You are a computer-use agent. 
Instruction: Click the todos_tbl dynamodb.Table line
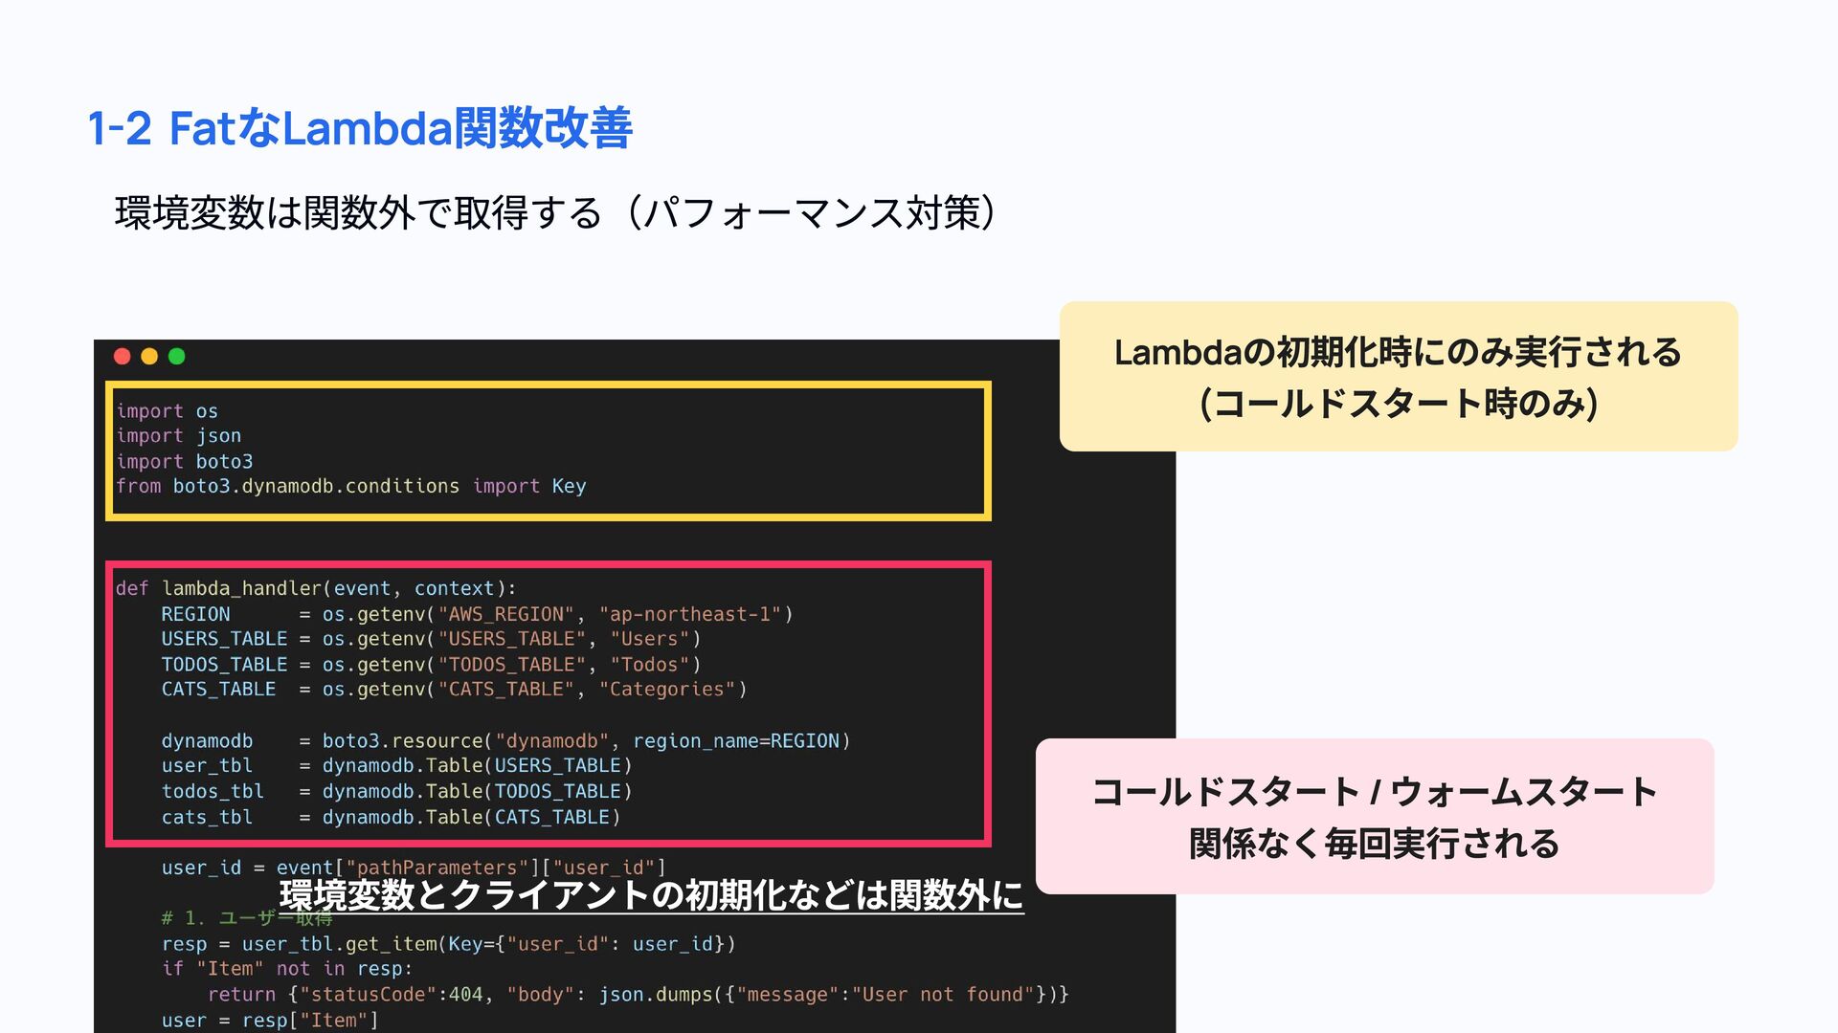(x=396, y=792)
